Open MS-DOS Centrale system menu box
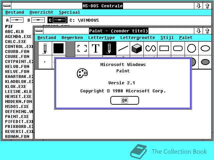This screenshot has height=160, width=214. pyautogui.click(x=7, y=6)
